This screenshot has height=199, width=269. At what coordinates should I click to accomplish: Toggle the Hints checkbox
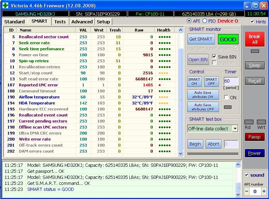[x=252, y=22]
